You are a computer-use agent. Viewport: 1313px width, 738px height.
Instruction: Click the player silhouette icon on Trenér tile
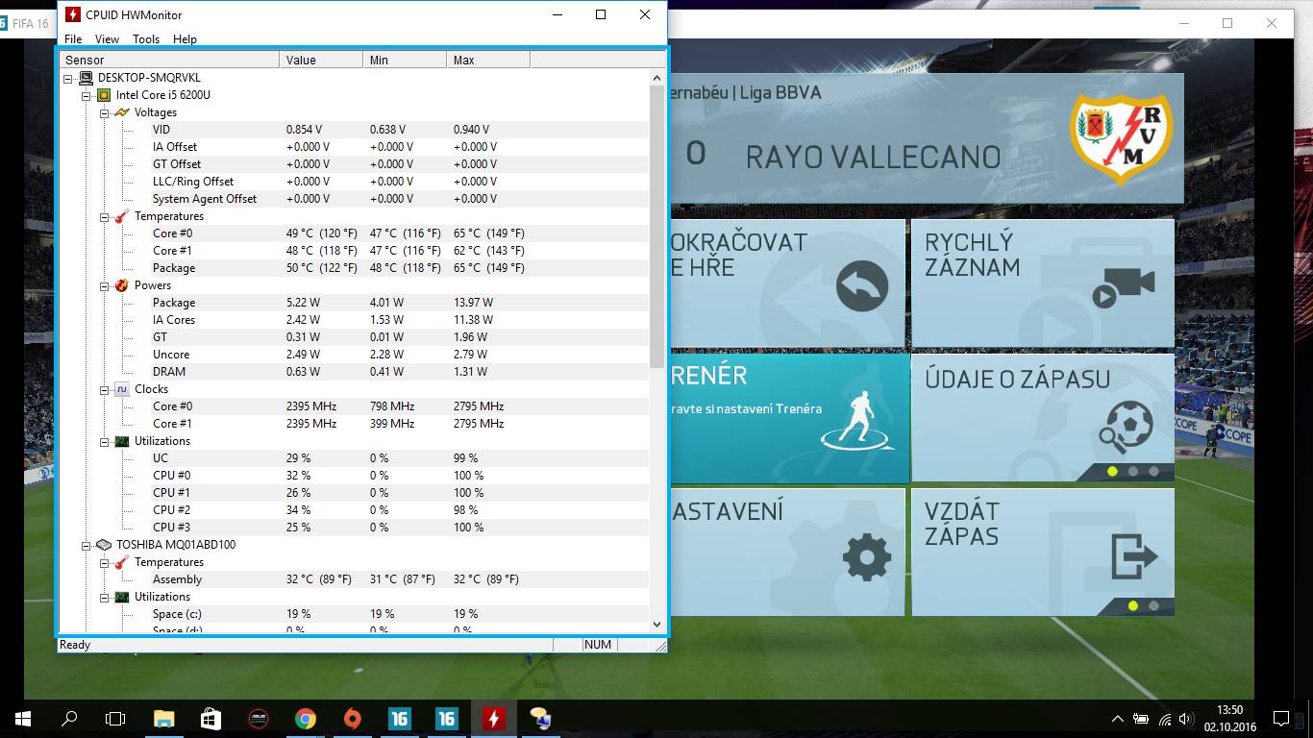[857, 420]
